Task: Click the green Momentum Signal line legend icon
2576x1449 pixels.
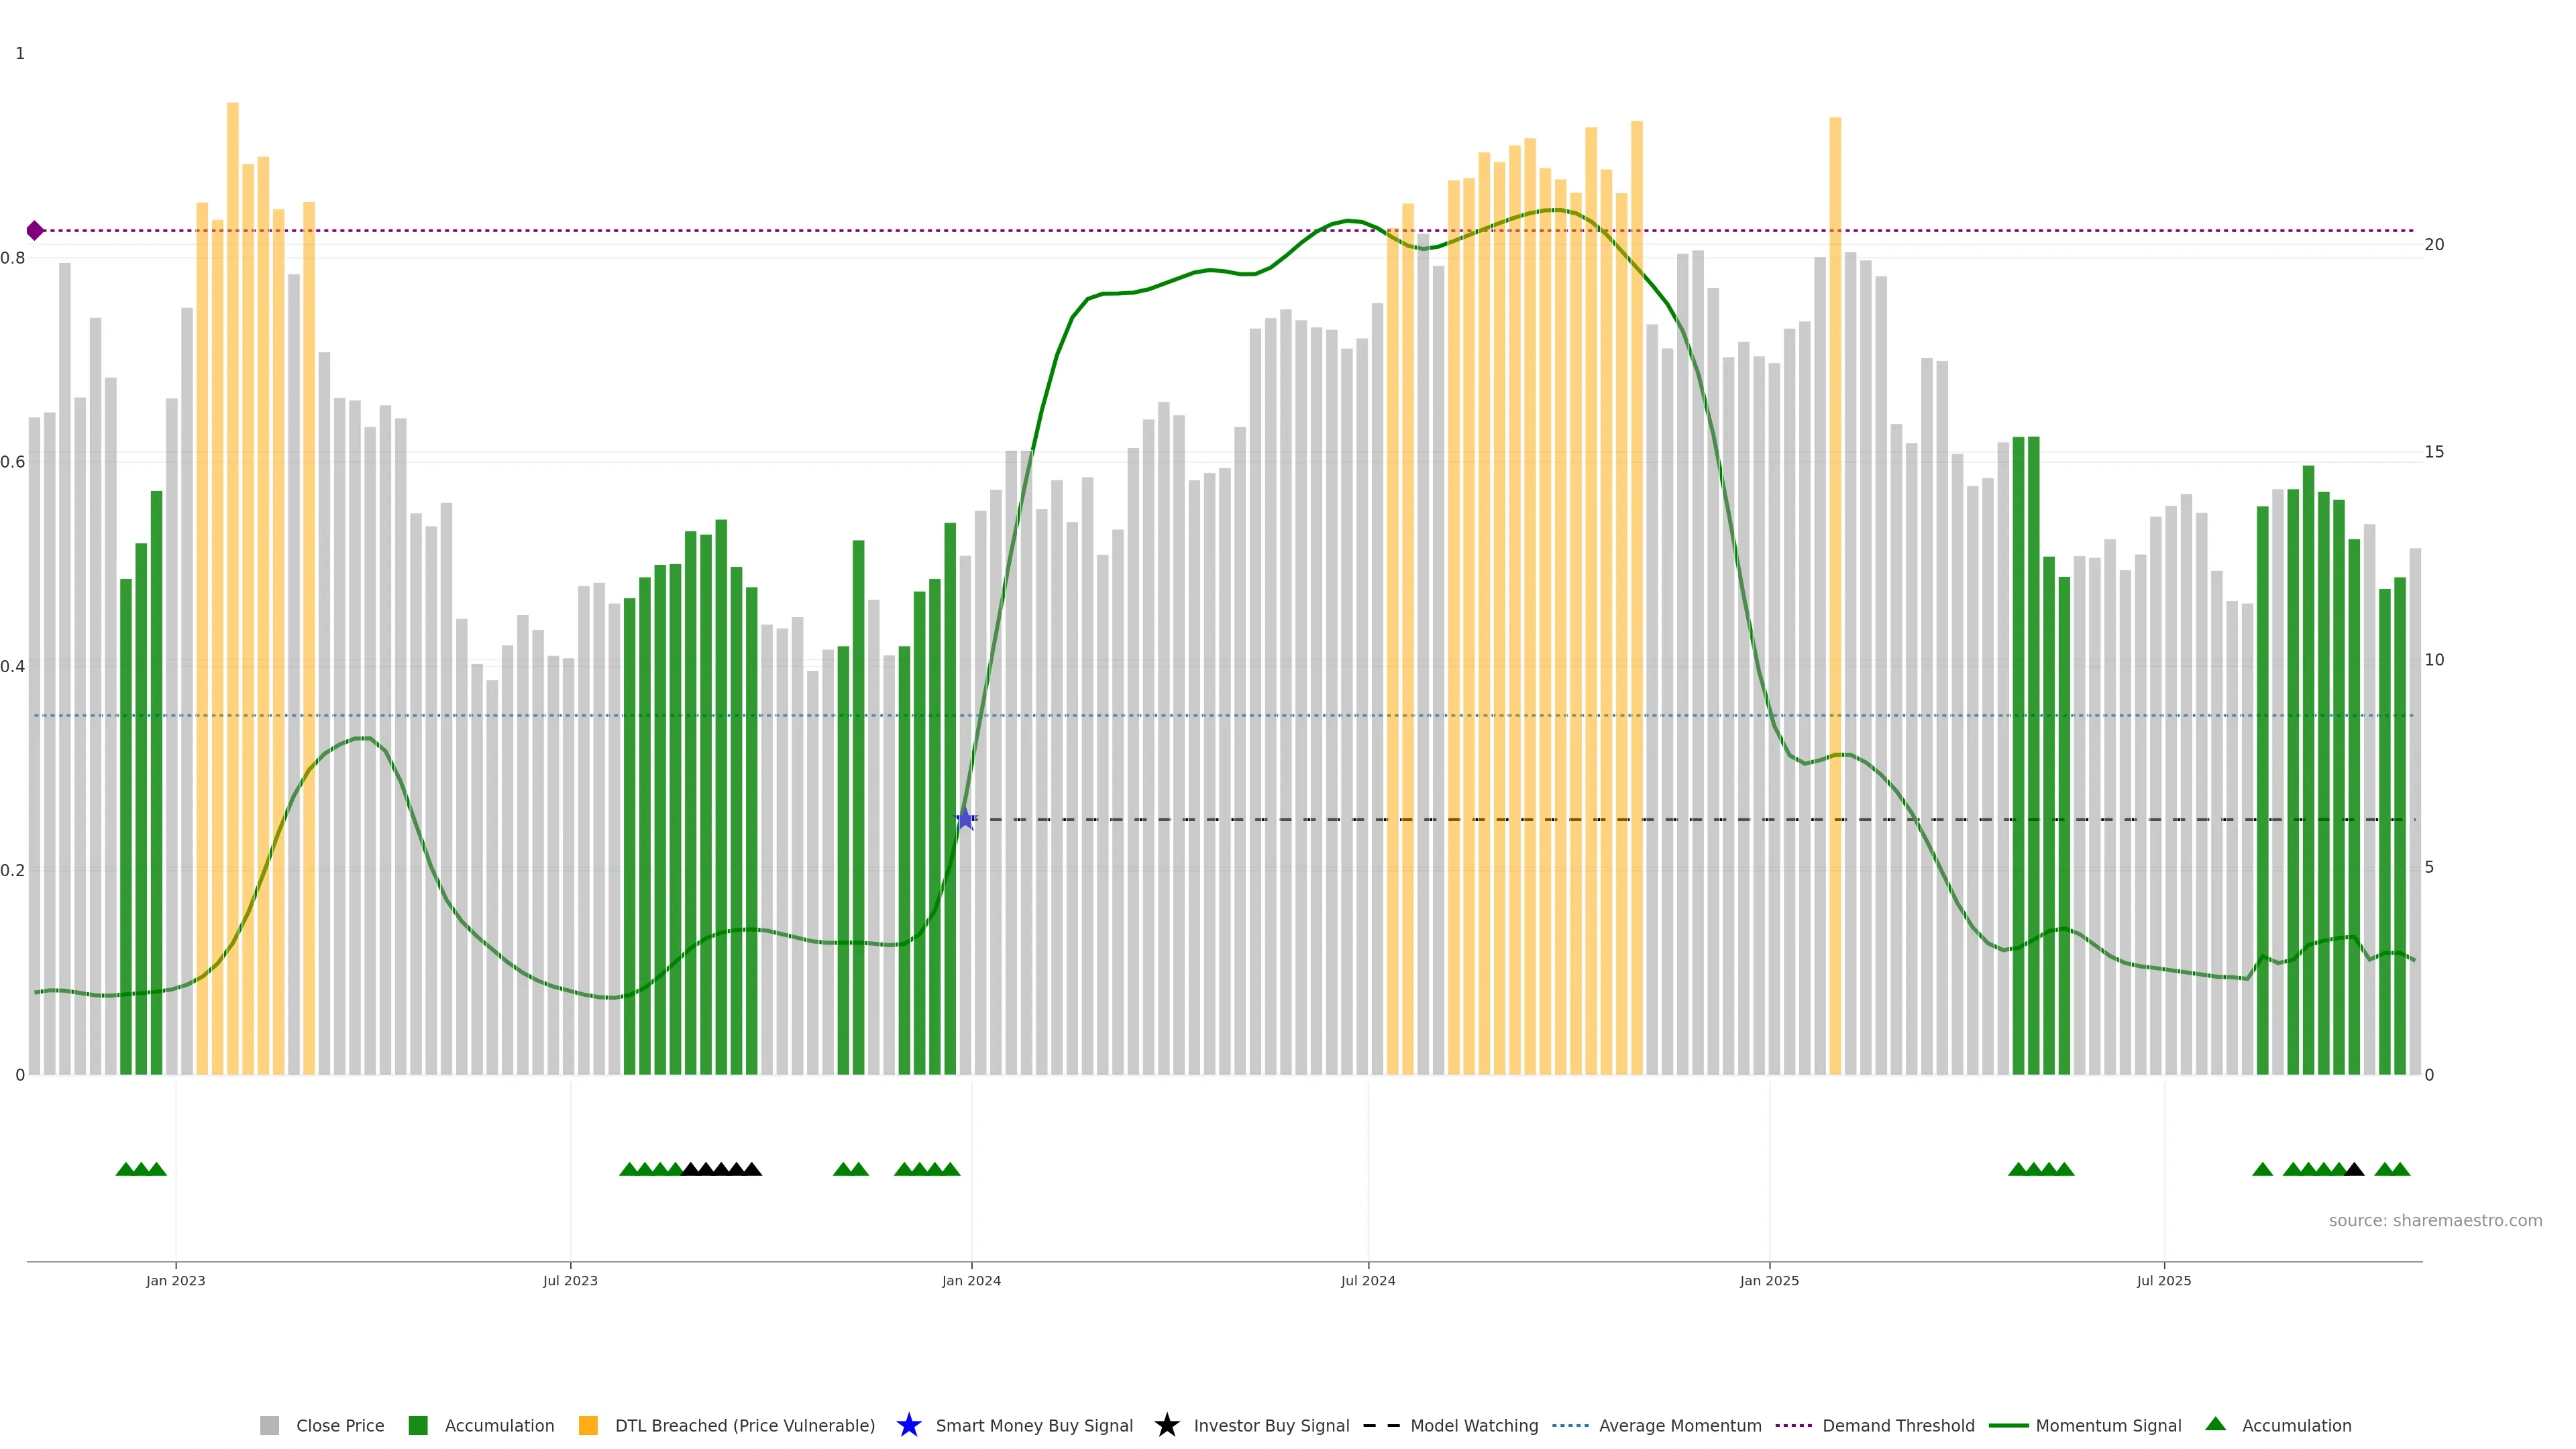Action: click(2008, 1425)
